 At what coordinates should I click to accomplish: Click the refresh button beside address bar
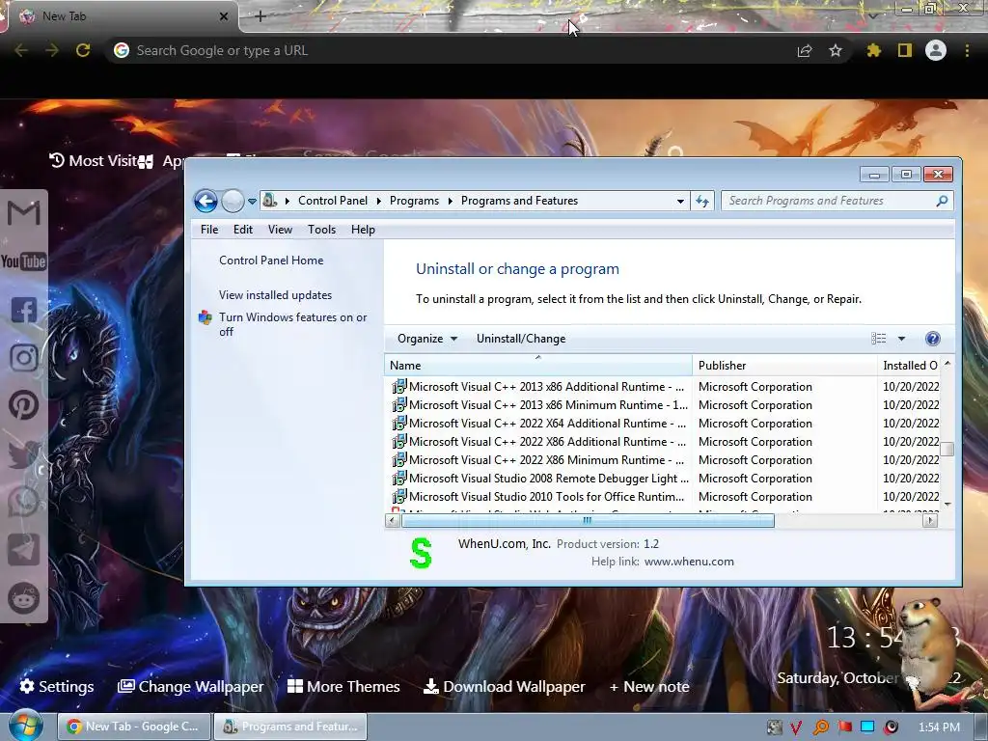[702, 201]
